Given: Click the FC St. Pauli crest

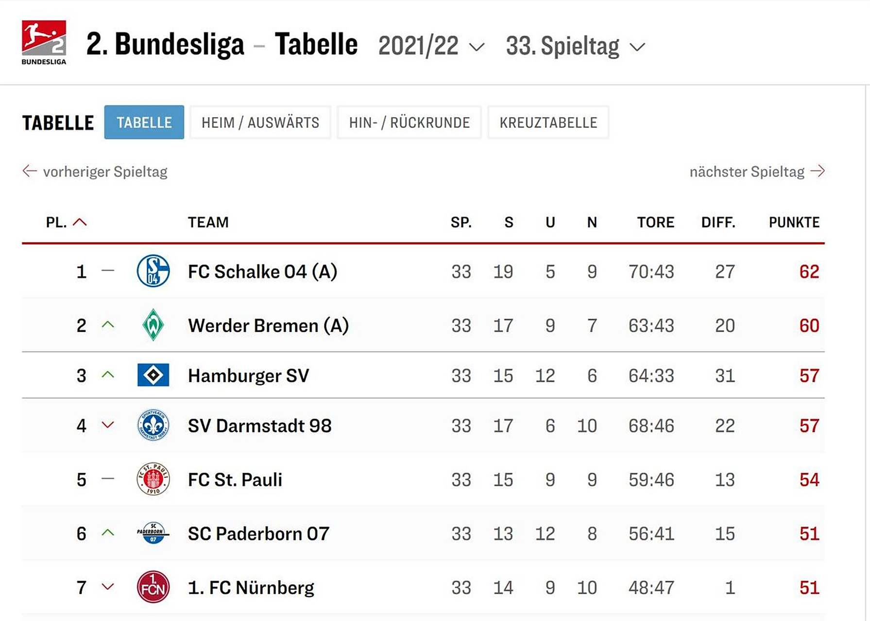Looking at the screenshot, I should coord(153,479).
